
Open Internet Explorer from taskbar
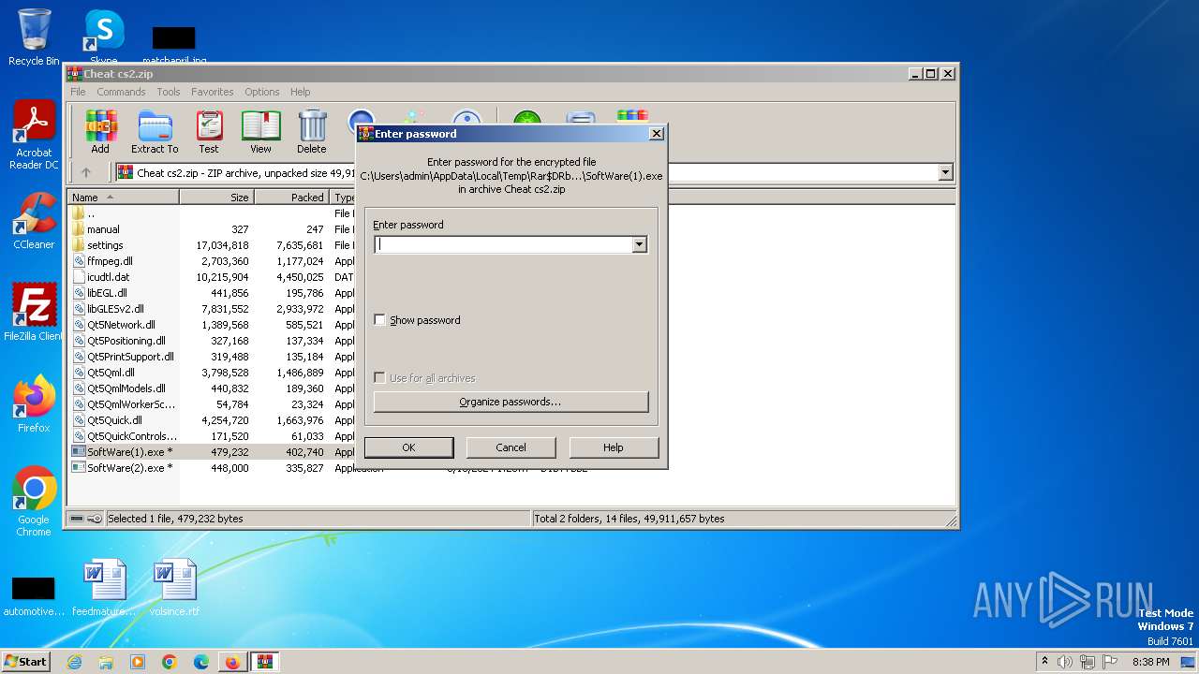coord(74,662)
